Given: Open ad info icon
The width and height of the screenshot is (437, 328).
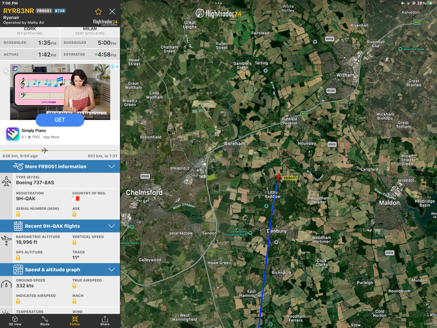Looking at the screenshot, I should click(x=113, y=67).
